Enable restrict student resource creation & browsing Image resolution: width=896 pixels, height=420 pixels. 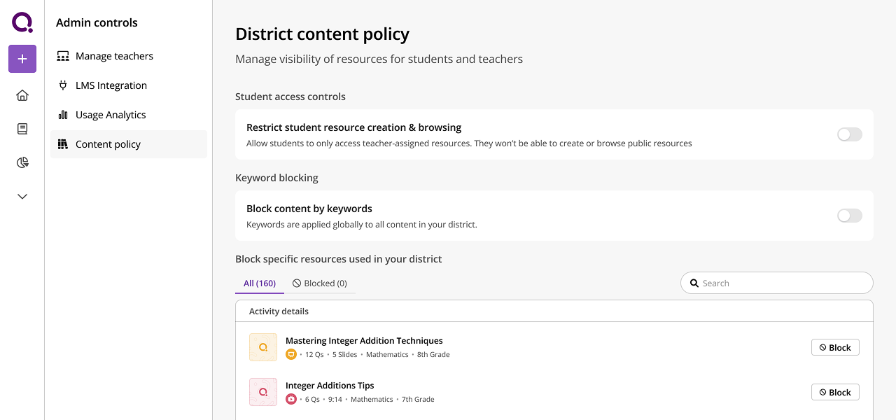[849, 134]
